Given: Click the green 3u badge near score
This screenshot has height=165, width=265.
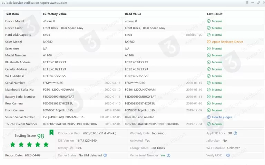Looking at the screenshot, I should coord(51,132).
